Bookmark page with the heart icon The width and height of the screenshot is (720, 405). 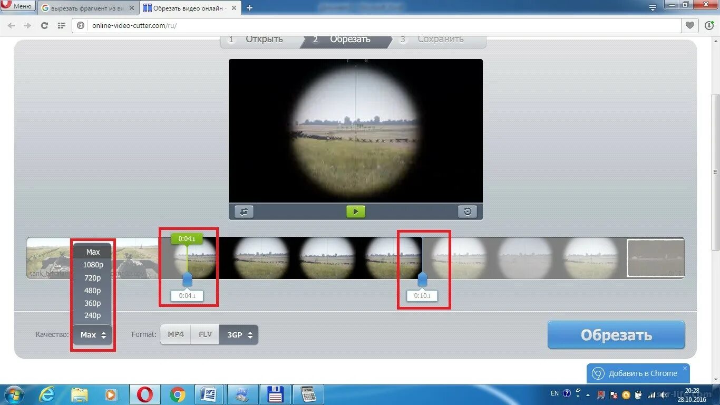click(x=690, y=25)
